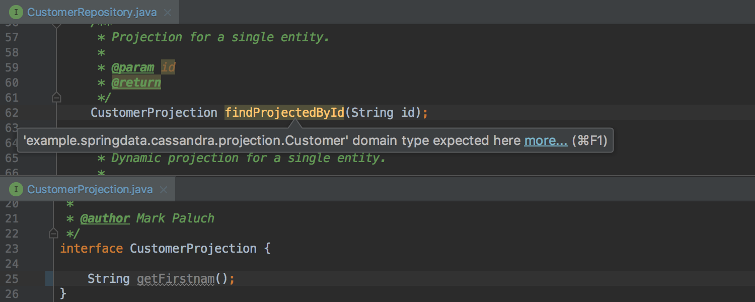Image resolution: width=755 pixels, height=302 pixels.
Task: Click the @param tag on line 59
Action: [x=133, y=67]
